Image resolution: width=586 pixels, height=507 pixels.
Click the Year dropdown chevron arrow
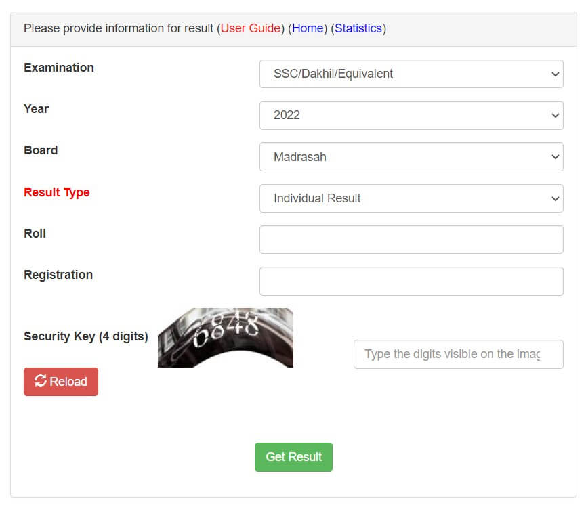[555, 115]
